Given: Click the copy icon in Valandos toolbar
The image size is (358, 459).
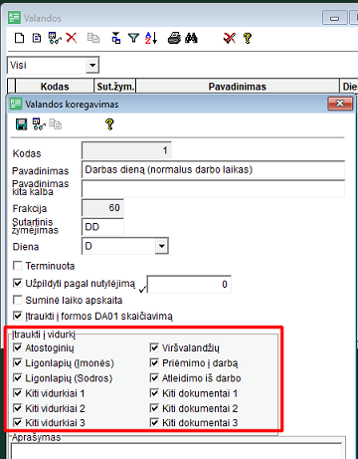Looking at the screenshot, I should [93, 38].
